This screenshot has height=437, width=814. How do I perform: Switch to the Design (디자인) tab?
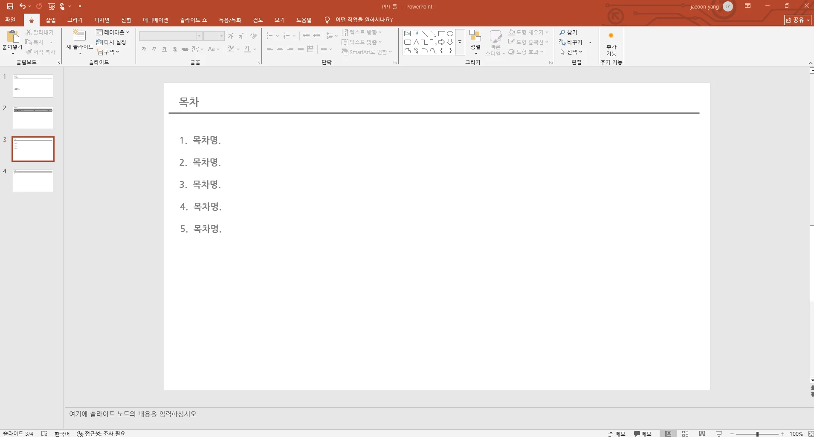click(102, 20)
